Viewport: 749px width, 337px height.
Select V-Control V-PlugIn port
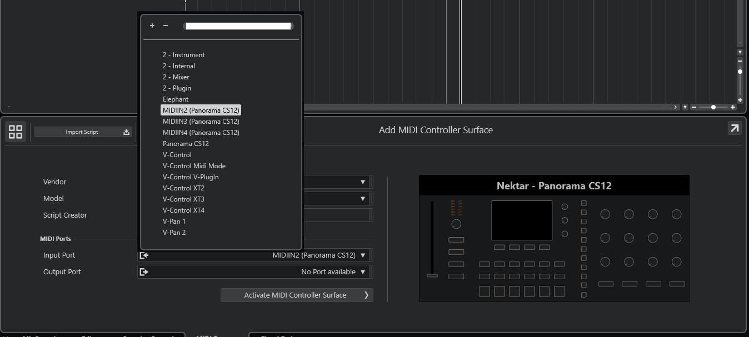tap(191, 177)
